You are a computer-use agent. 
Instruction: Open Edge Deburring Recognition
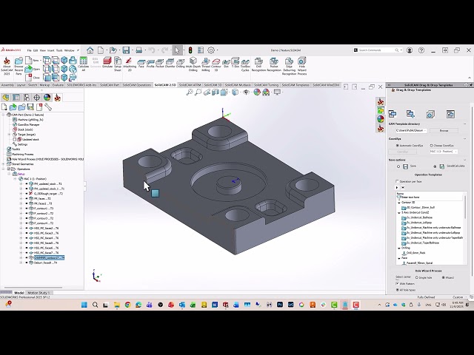coord(289,66)
